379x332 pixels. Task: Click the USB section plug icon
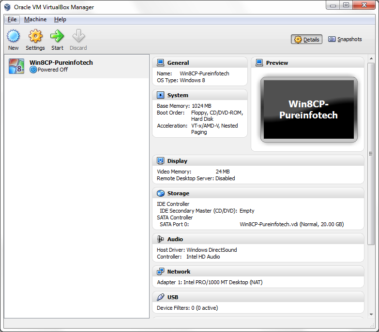coord(161,297)
